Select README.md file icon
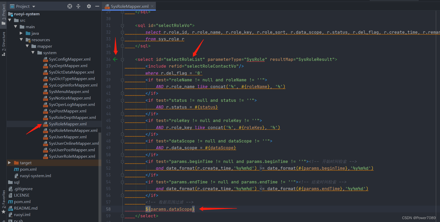This screenshot has height=222, width=440. tap(10, 208)
